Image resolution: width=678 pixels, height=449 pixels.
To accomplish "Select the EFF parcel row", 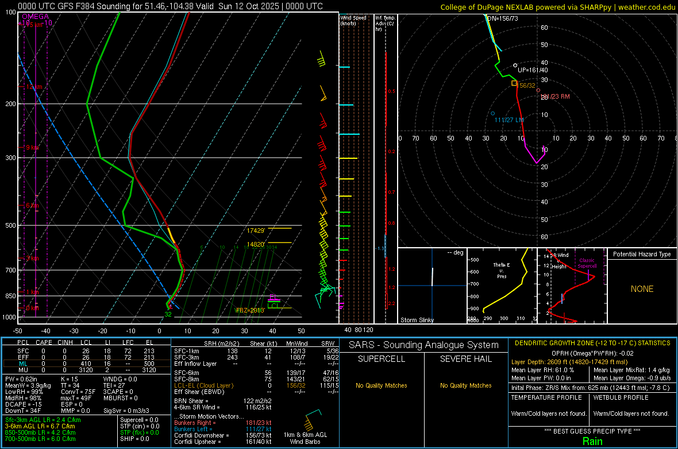I will point(87,357).
